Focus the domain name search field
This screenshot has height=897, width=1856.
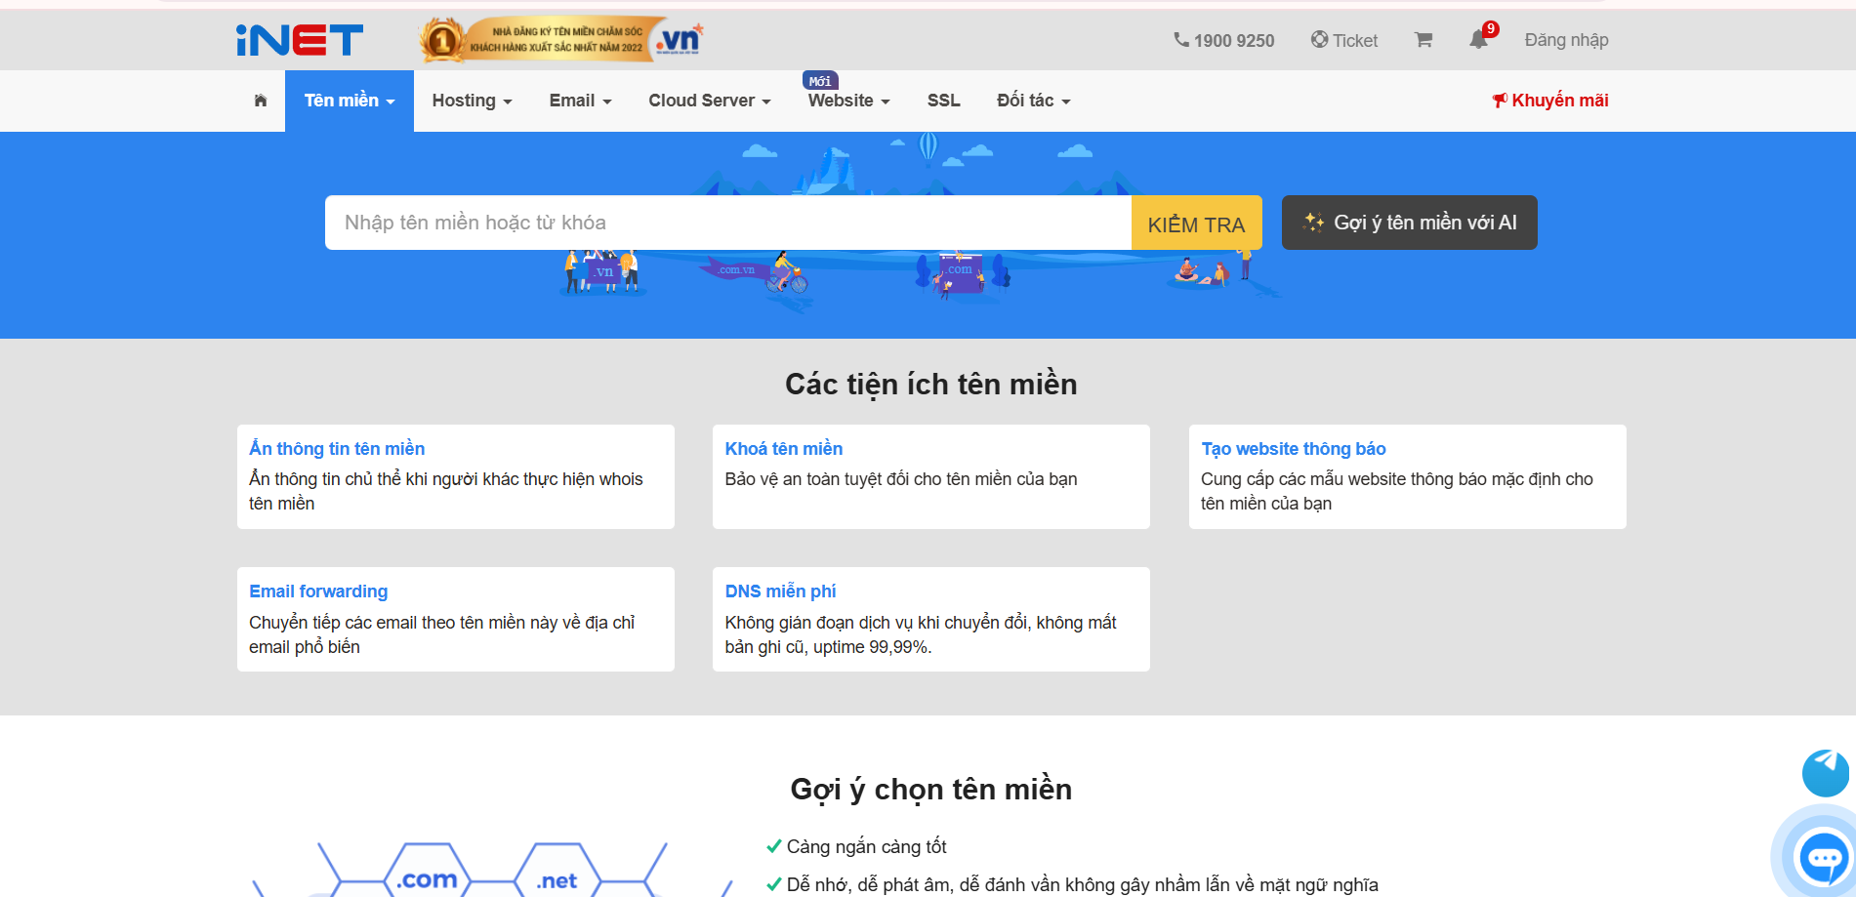[x=727, y=223]
